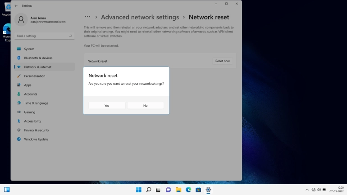Click battery icon in system tray

coord(324,190)
